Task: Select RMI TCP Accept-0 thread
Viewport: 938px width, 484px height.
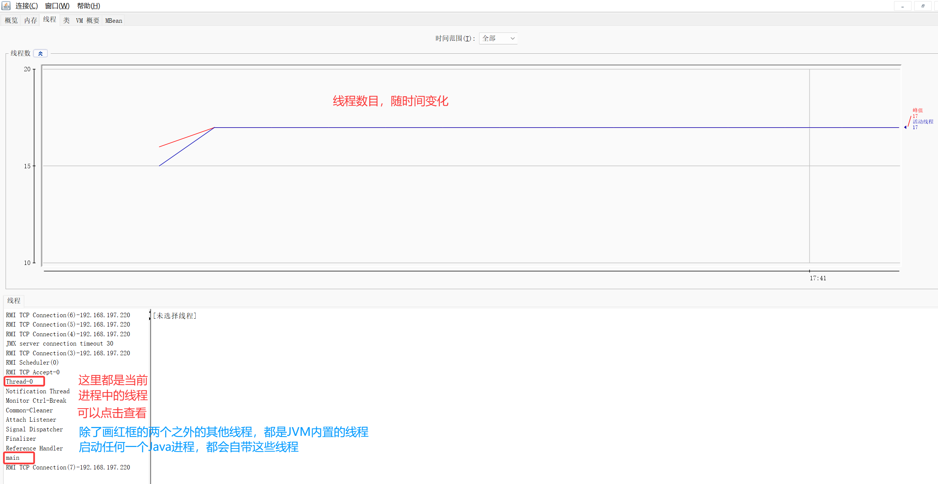Action: [x=33, y=372]
